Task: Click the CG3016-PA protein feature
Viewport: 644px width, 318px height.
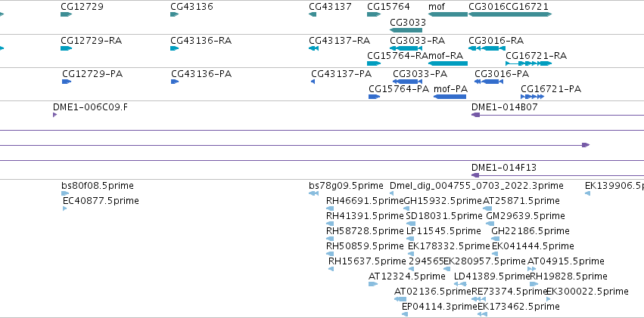Action: coord(489,82)
